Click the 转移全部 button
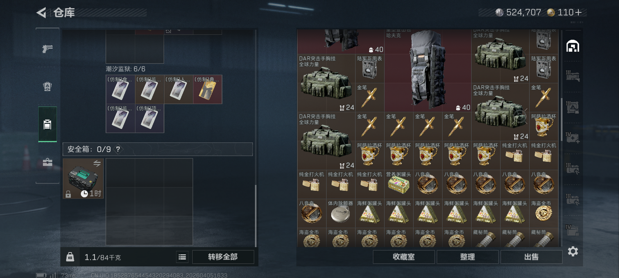Viewport: 619px width, 278px height. click(223, 257)
